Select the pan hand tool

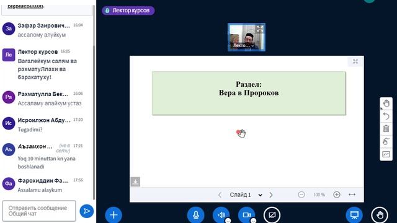pos(386,103)
